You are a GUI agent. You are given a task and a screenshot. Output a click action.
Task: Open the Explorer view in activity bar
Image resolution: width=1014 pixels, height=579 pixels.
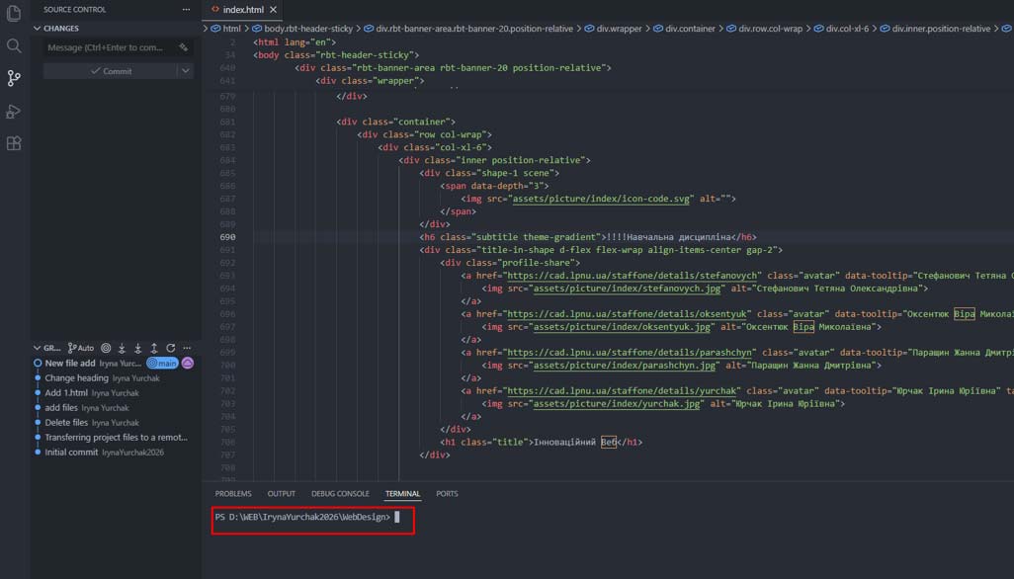pyautogui.click(x=14, y=13)
